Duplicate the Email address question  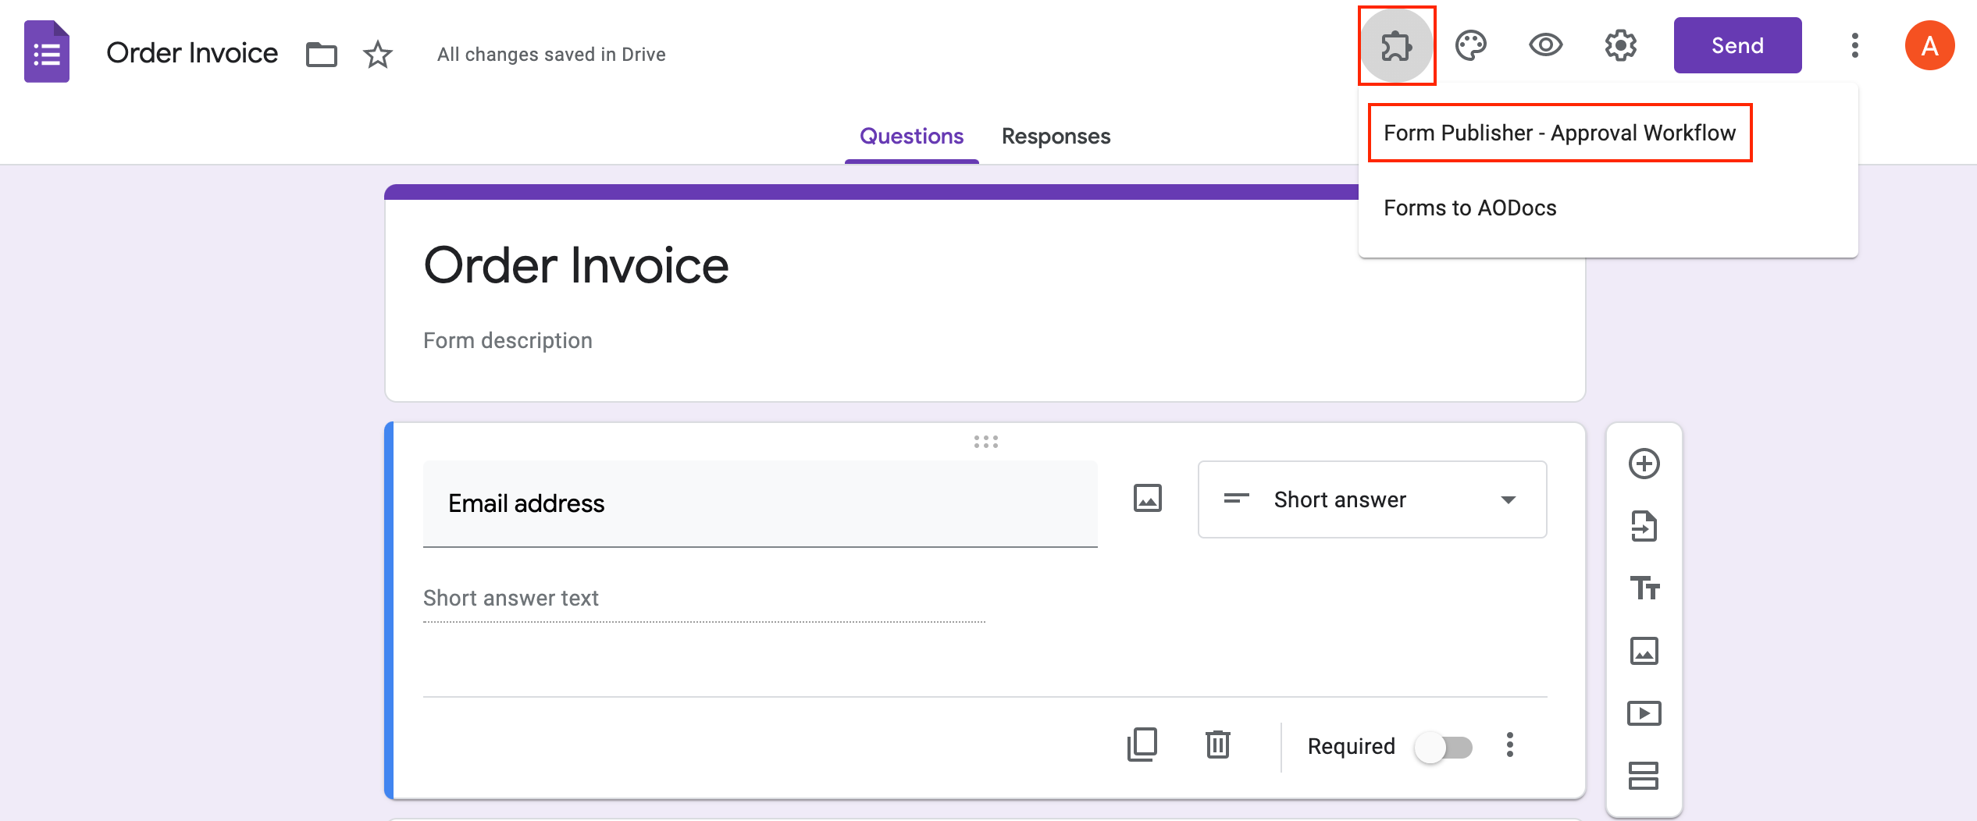pyautogui.click(x=1142, y=746)
